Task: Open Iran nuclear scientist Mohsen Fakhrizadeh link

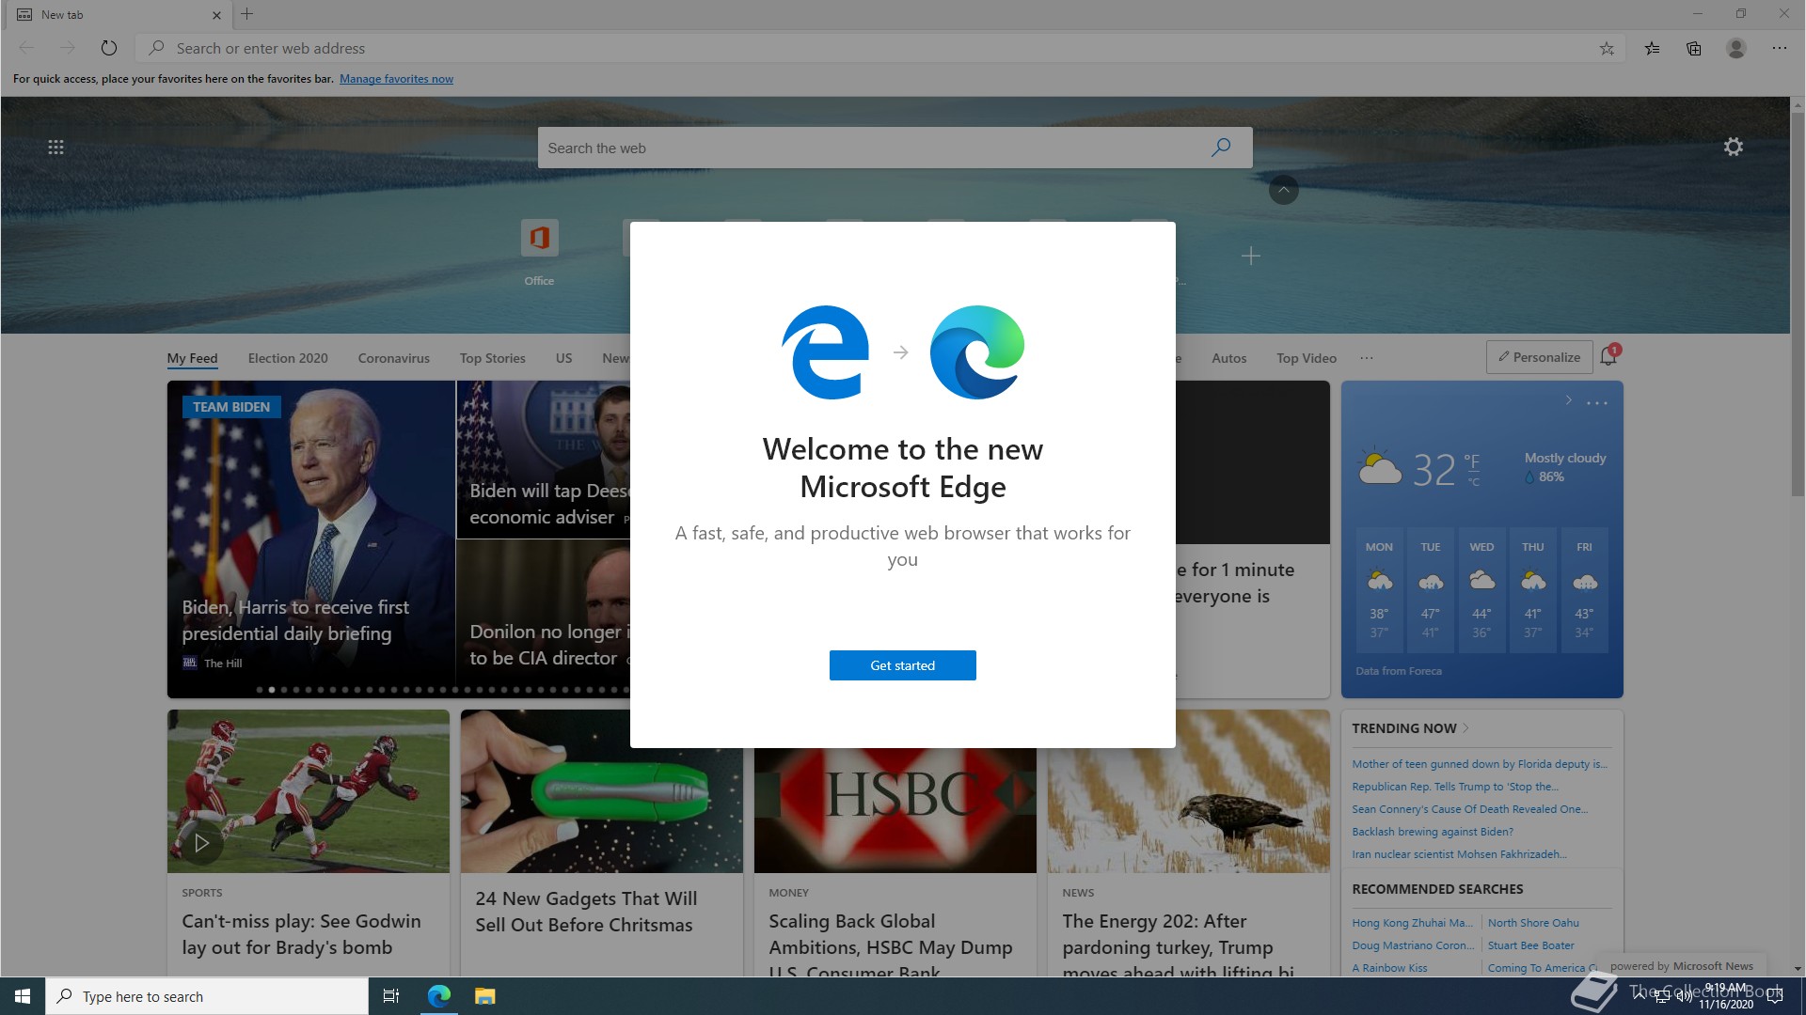Action: pos(1459,854)
